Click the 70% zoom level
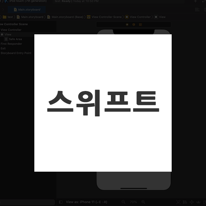 click(x=133, y=202)
